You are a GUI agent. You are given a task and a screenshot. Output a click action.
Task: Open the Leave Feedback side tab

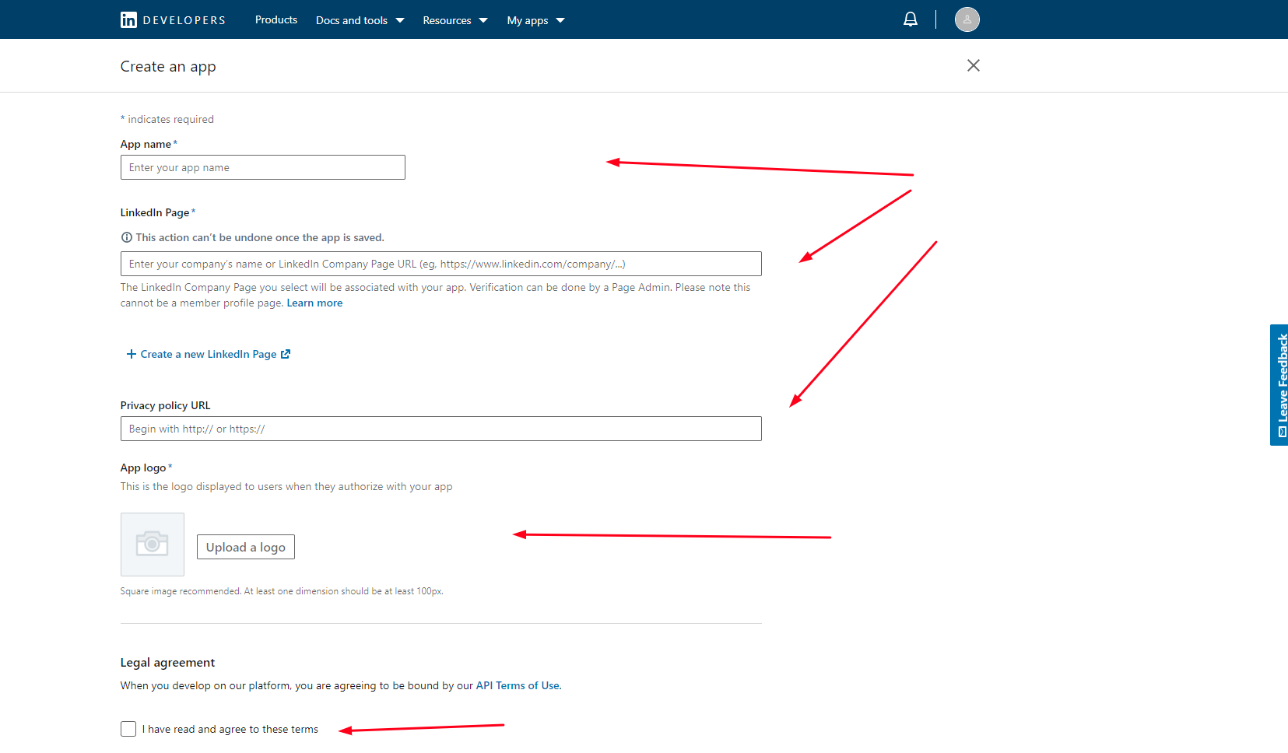(1279, 385)
